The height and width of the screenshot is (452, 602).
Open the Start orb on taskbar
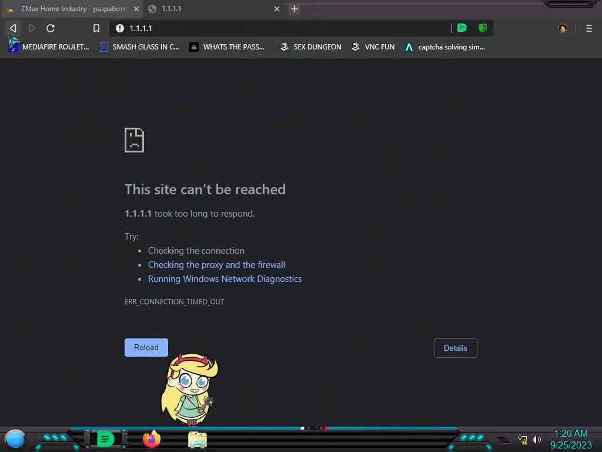[15, 439]
